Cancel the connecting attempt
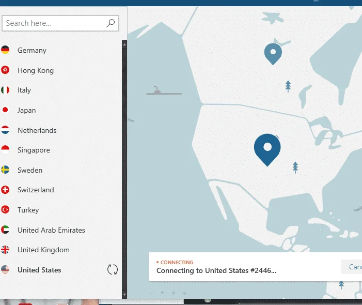This screenshot has height=305, width=362. 351,267
